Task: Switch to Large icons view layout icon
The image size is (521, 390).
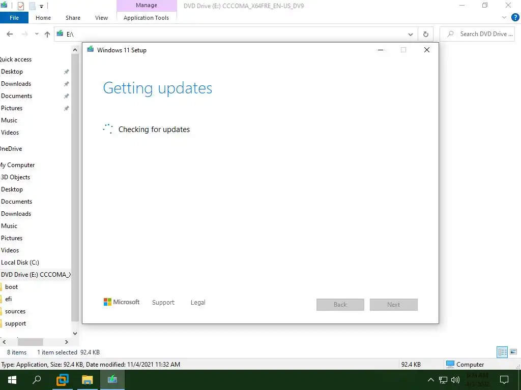Action: [513, 352]
